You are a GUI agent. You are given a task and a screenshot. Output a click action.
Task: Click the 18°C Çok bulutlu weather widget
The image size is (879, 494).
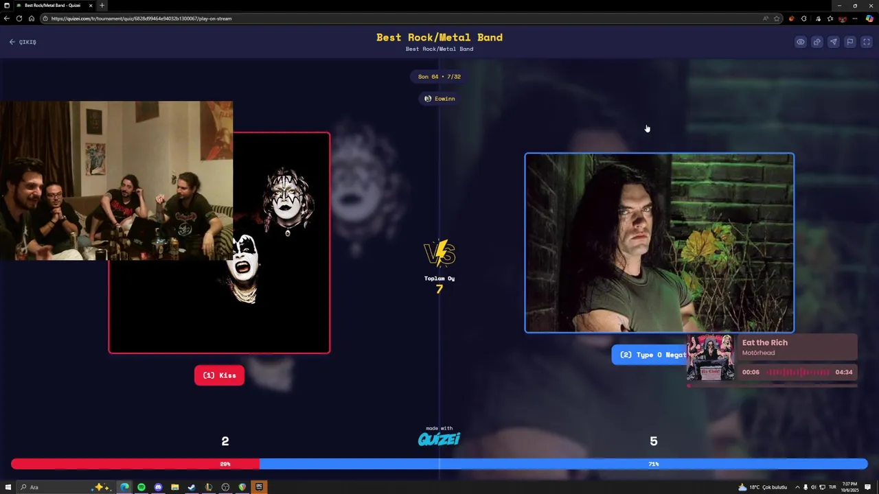pos(762,487)
